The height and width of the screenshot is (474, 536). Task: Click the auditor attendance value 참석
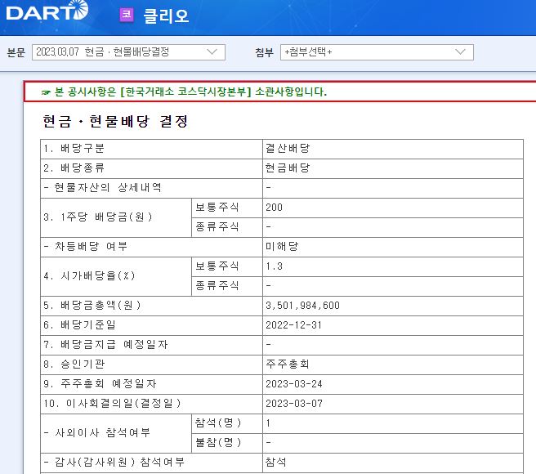276,462
